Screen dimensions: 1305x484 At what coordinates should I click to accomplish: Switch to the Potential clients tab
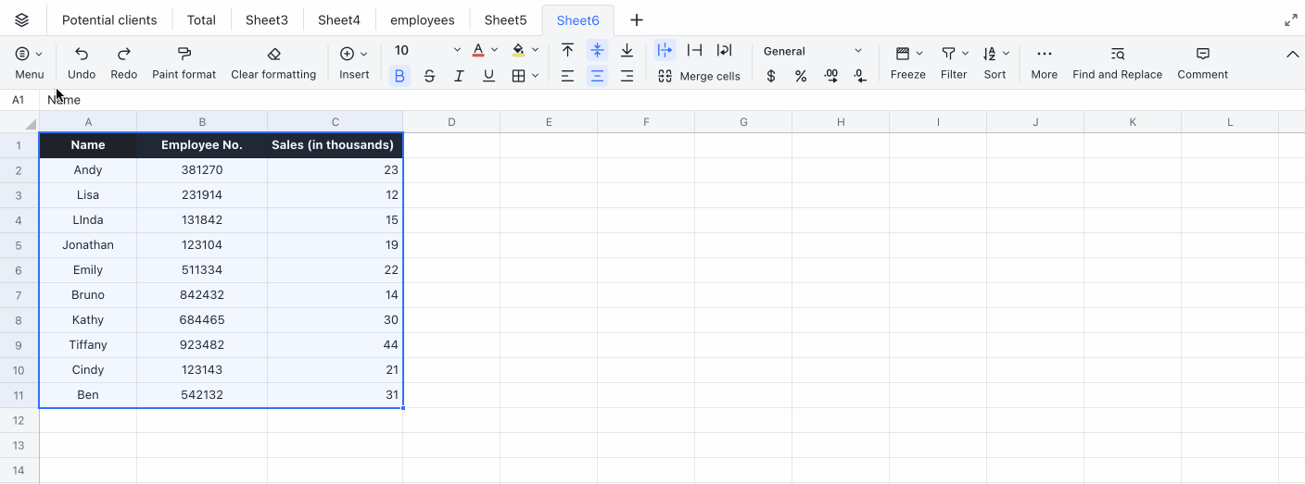pos(109,19)
